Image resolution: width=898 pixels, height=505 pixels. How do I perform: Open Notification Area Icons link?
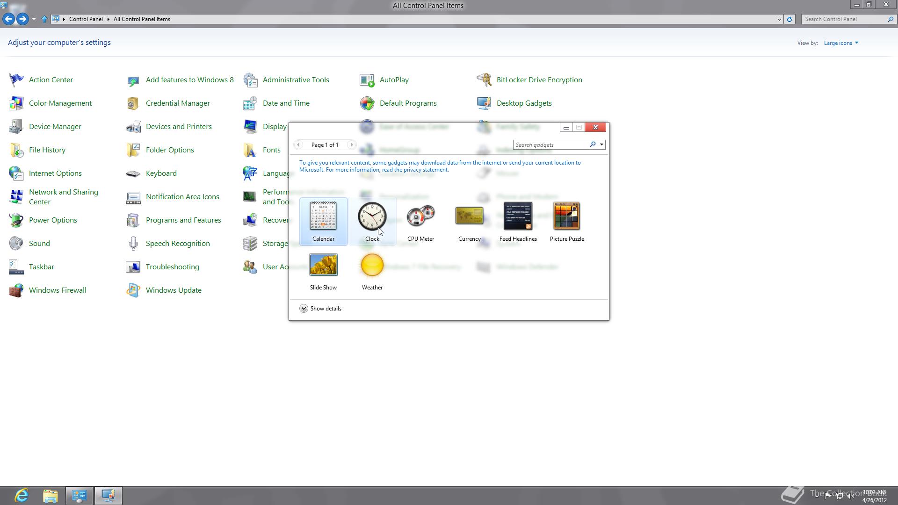click(182, 197)
